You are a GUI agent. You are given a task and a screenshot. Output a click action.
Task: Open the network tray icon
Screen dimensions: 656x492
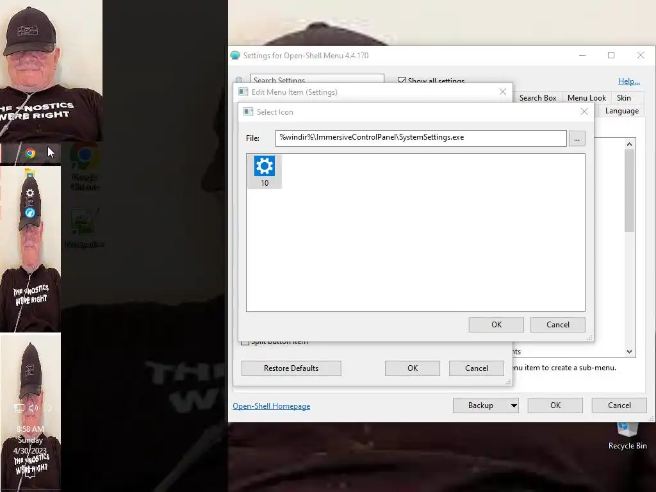(19, 408)
